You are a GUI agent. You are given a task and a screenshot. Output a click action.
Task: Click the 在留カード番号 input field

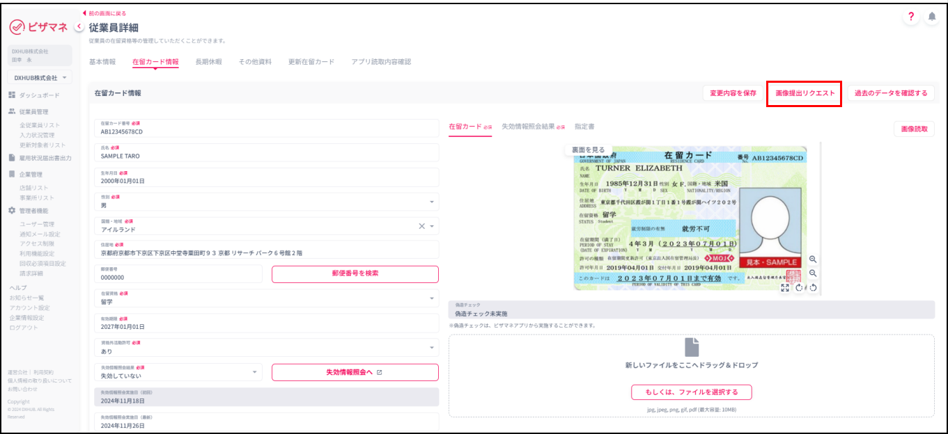coord(266,128)
